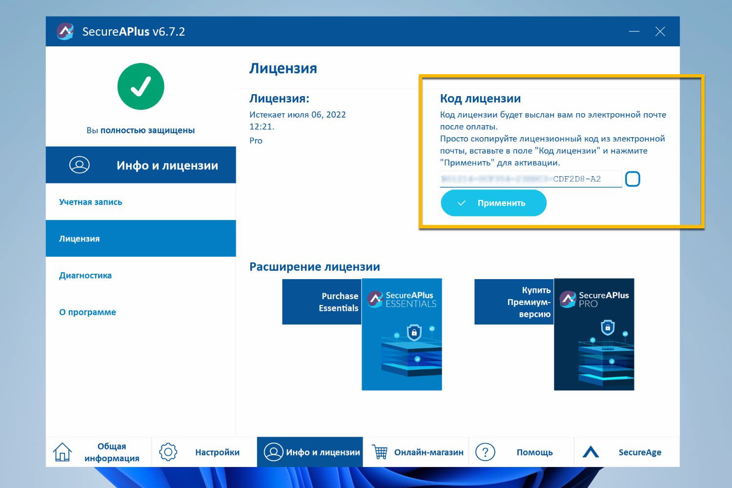Click into the license code input field
The height and width of the screenshot is (488, 732).
coord(531,179)
